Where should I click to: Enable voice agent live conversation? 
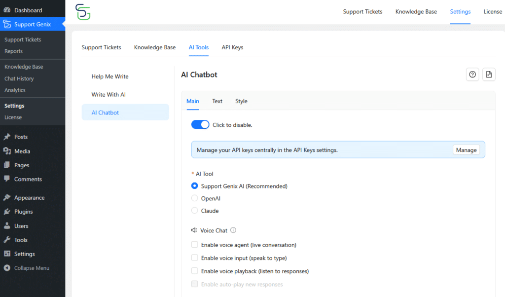pos(195,245)
